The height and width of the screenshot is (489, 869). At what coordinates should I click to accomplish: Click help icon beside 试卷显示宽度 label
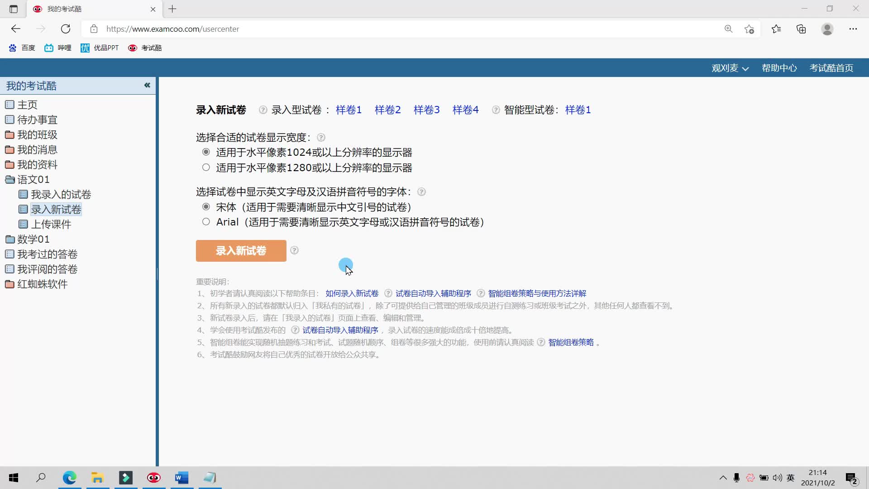[321, 138]
